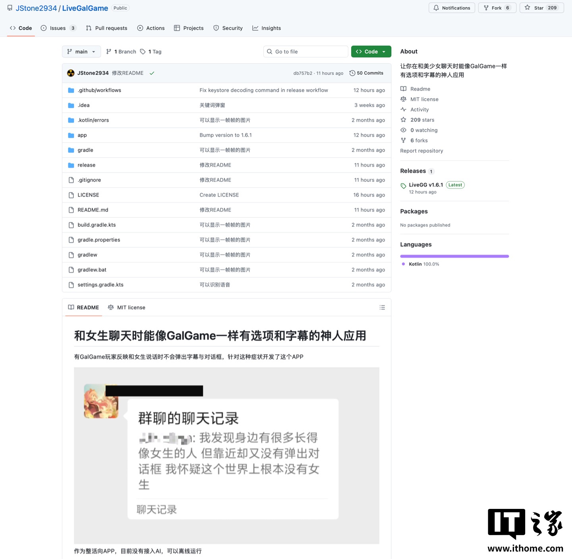Click the commit history clock icon beside 50 Commits

click(x=352, y=73)
